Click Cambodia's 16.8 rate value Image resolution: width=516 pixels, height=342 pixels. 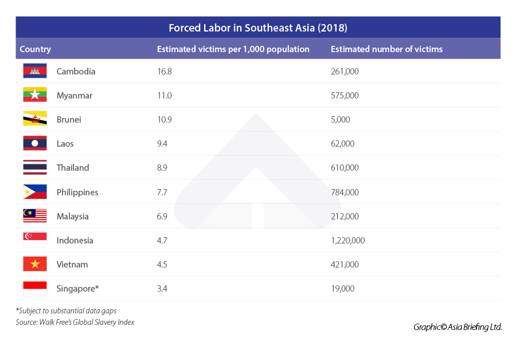click(165, 72)
